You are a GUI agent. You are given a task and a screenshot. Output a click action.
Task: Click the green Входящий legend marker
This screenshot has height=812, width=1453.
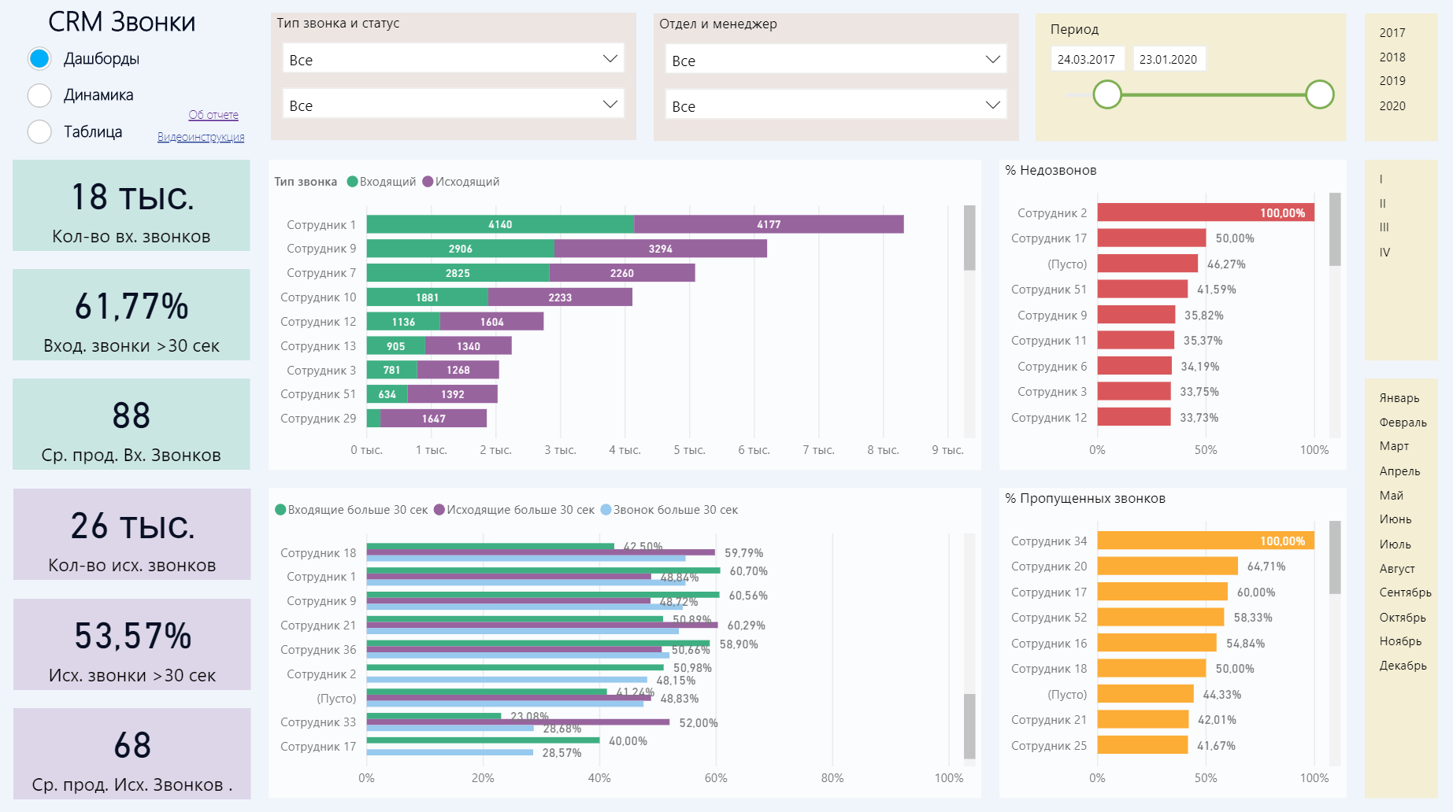click(x=353, y=182)
